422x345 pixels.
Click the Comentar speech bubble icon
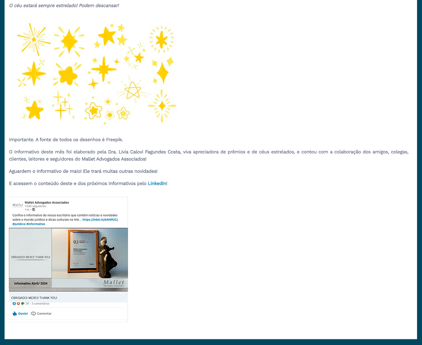pos(33,313)
